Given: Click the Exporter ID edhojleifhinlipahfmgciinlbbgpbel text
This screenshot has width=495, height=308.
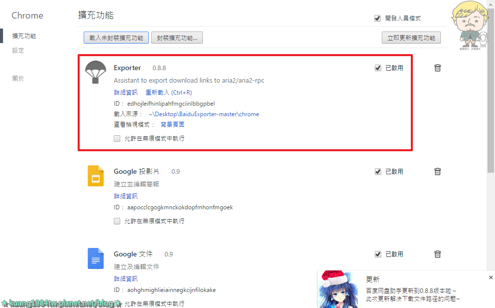Looking at the screenshot, I should point(171,104).
